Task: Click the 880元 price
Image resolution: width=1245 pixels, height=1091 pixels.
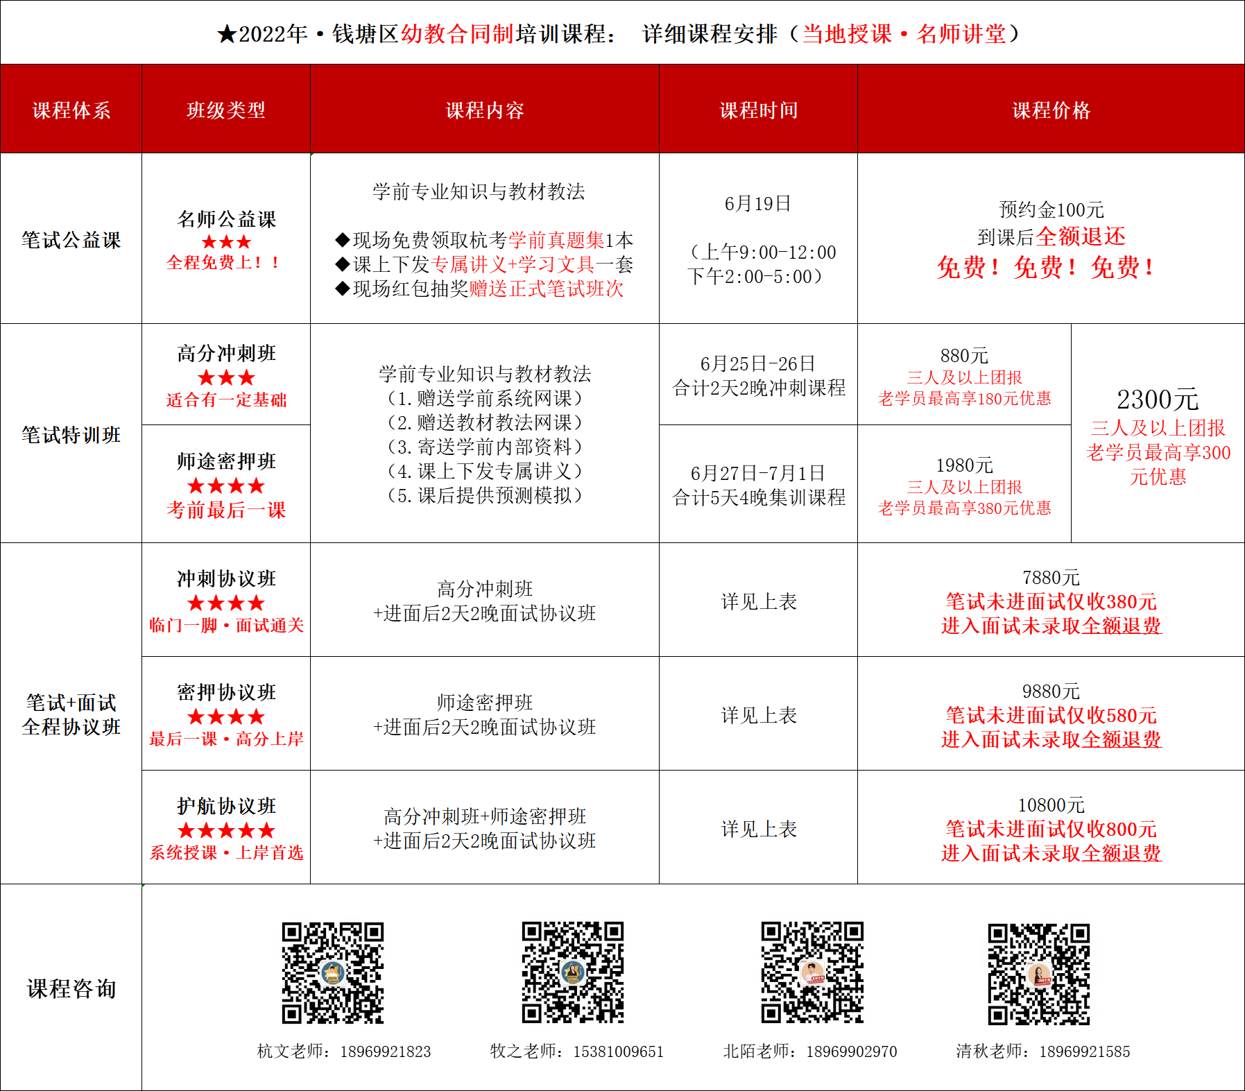Action: pos(964,356)
